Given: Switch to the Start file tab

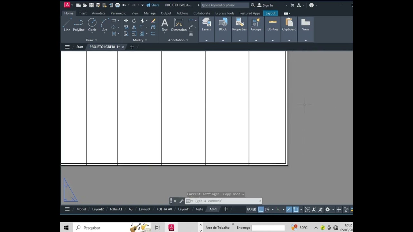Looking at the screenshot, I should (x=80, y=47).
